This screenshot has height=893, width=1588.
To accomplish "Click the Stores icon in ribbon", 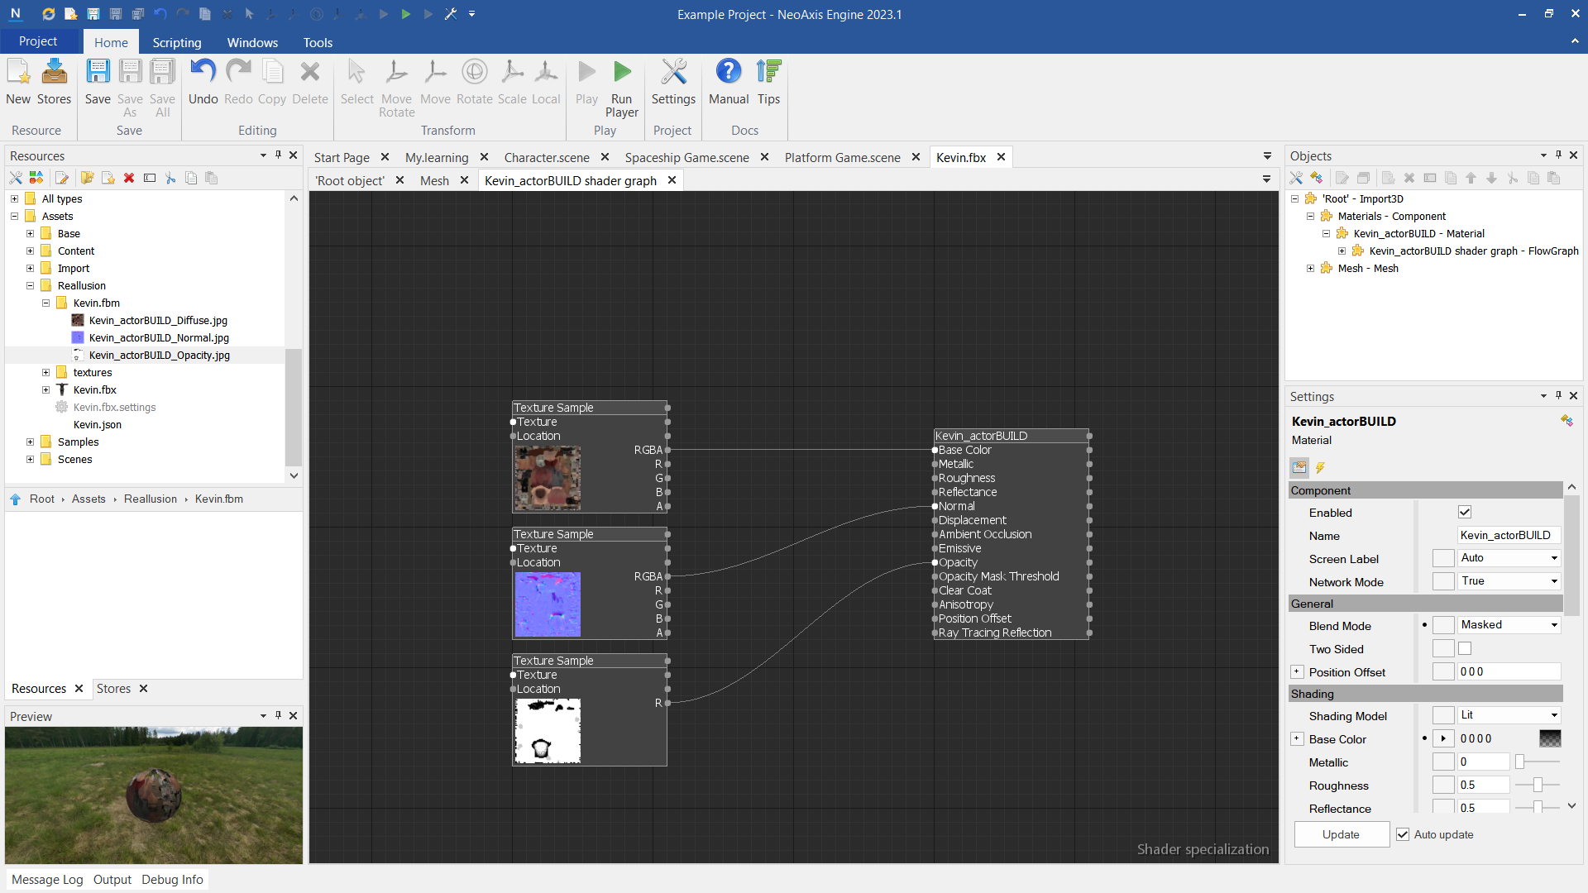I will (54, 73).
